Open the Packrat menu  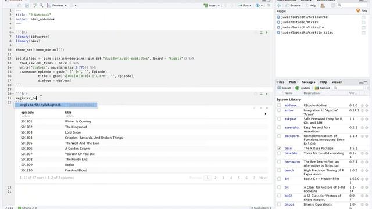tap(322, 88)
